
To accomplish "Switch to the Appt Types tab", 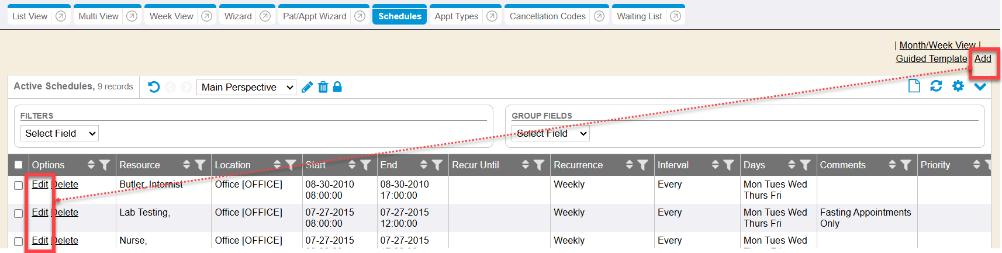I will click(x=456, y=16).
